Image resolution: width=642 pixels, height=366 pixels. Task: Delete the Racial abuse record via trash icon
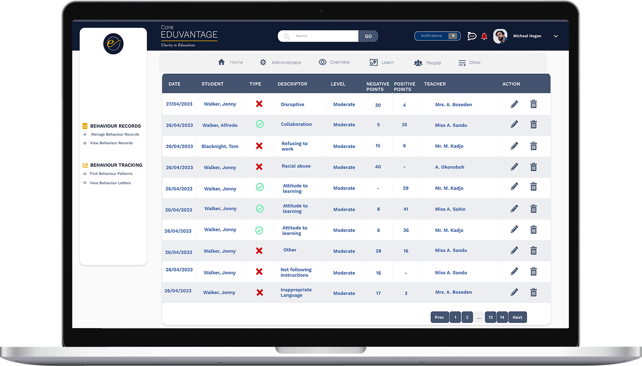point(533,167)
